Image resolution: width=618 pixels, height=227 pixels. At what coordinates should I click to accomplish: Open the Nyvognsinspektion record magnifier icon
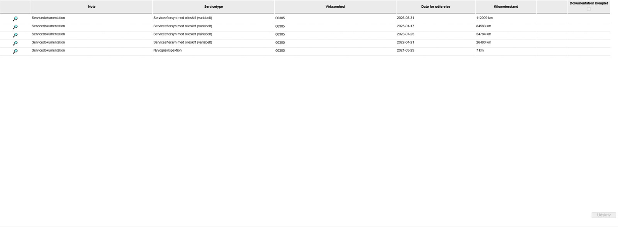(15, 51)
